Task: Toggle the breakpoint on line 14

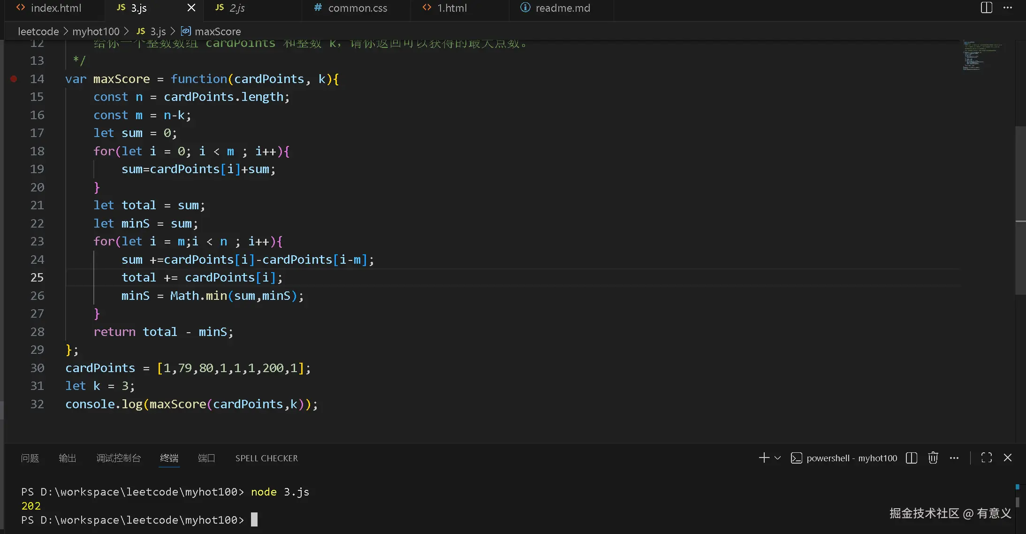Action: pyautogui.click(x=14, y=79)
